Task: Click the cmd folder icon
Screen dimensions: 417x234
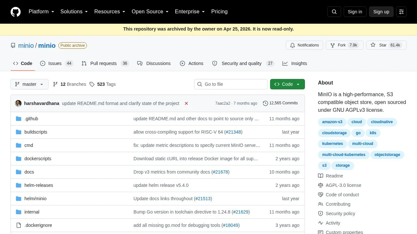Action: 19,145
